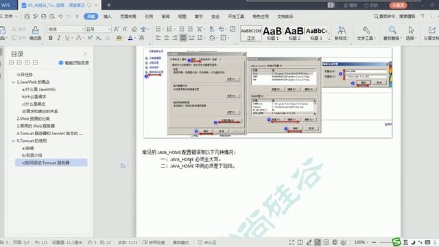Open the New Style (新样式) tool

tap(342, 33)
